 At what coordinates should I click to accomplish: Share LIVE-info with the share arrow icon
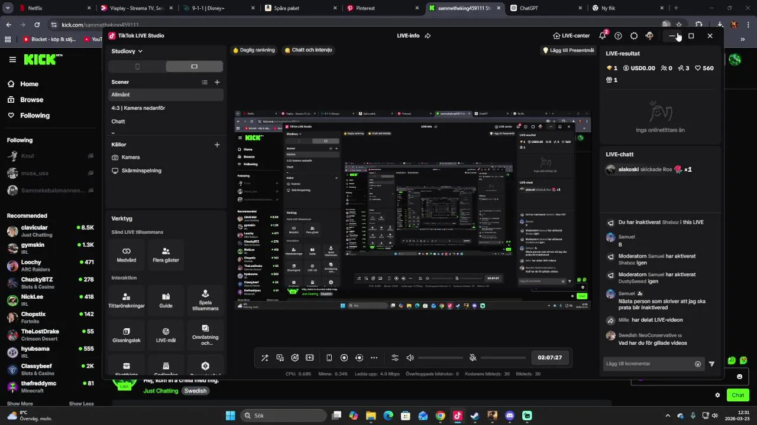point(428,35)
